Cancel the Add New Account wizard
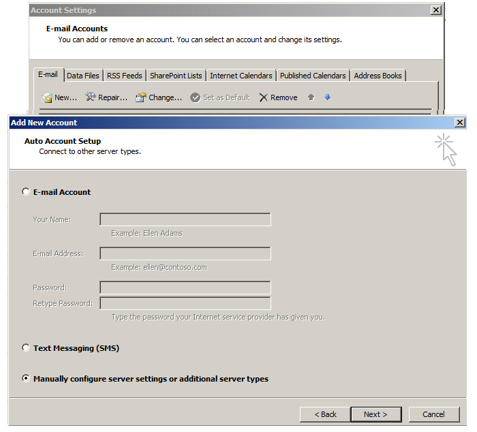 tap(433, 414)
